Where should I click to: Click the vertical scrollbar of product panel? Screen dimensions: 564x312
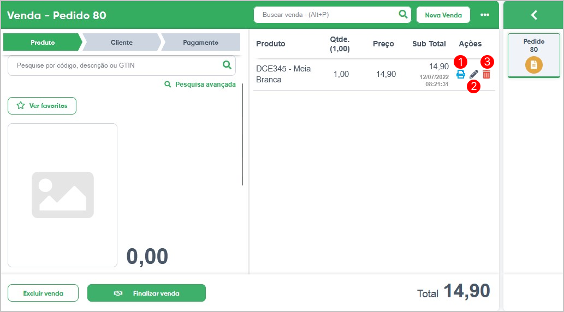[x=242, y=134]
